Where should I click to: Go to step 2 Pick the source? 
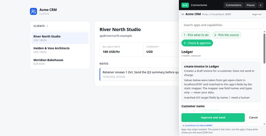click(226, 35)
